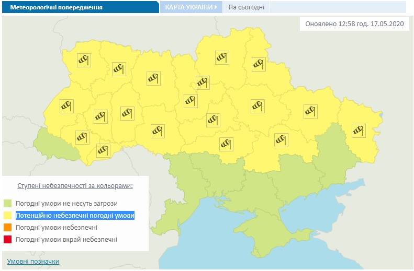Viewport: 414px width, 271px height.
Task: Click the wind warning icon on Volyn oblast
Action: [84, 60]
